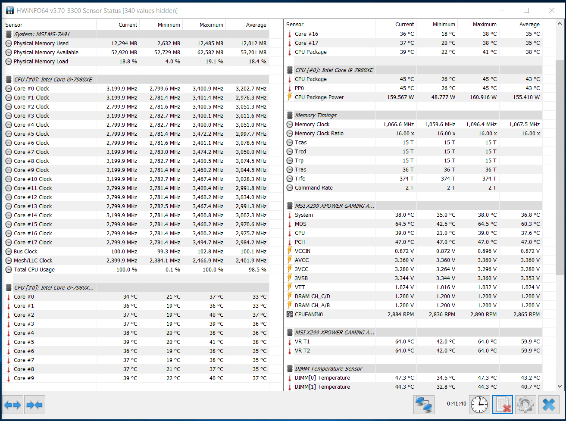
Task: Select the Core #16 temperature row
Action: [x=413, y=34]
